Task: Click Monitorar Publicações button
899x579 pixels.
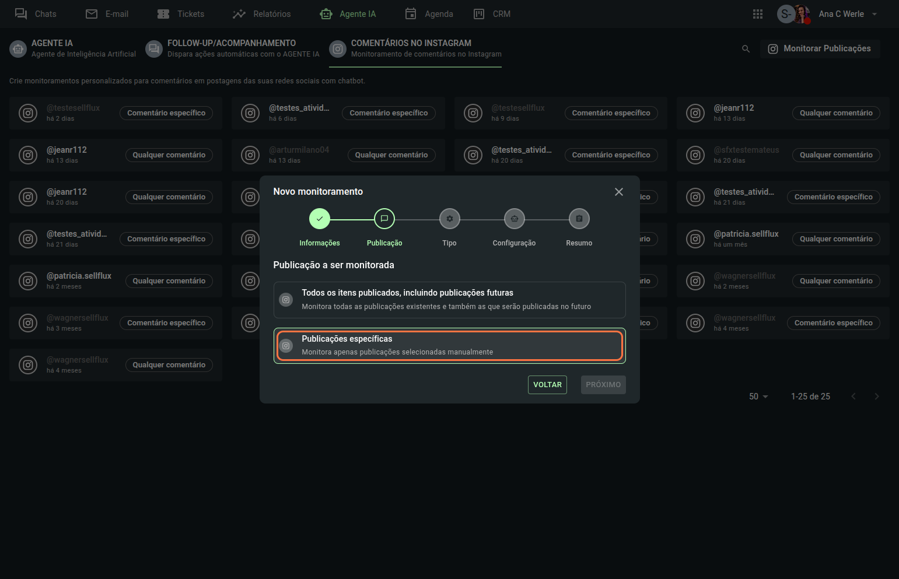Action: pos(820,49)
